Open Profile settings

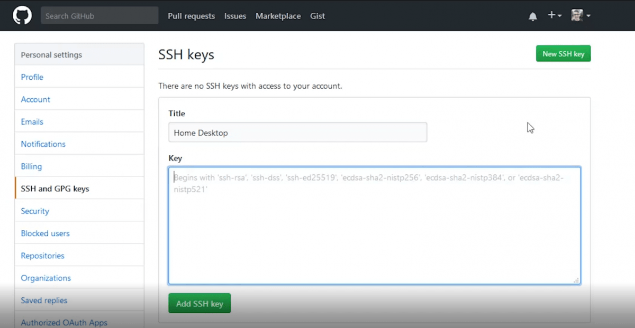tap(32, 77)
